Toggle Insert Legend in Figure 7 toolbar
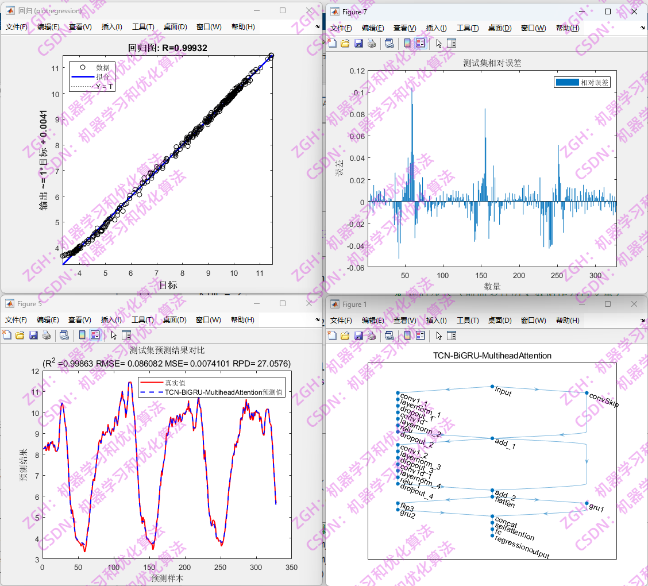 pyautogui.click(x=421, y=44)
